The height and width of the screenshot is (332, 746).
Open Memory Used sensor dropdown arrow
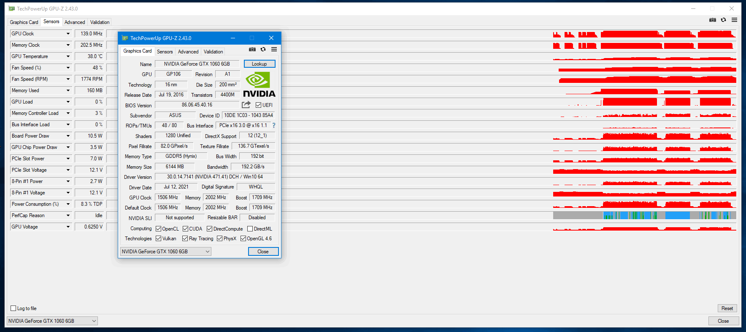tap(68, 90)
